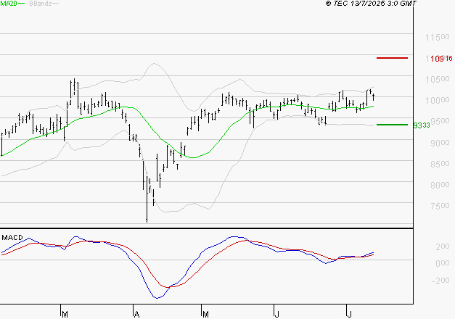Click the MA20 legend label
This screenshot has width=455, height=319.
point(8,4)
